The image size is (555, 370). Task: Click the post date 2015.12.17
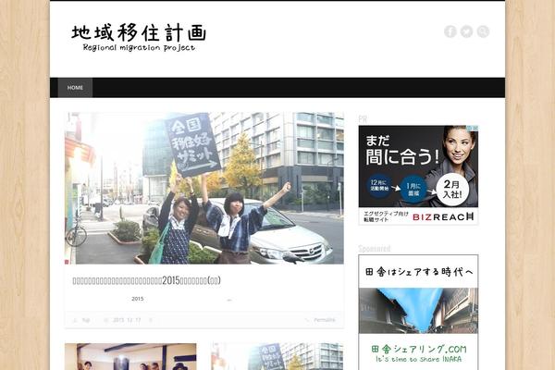pyautogui.click(x=127, y=320)
